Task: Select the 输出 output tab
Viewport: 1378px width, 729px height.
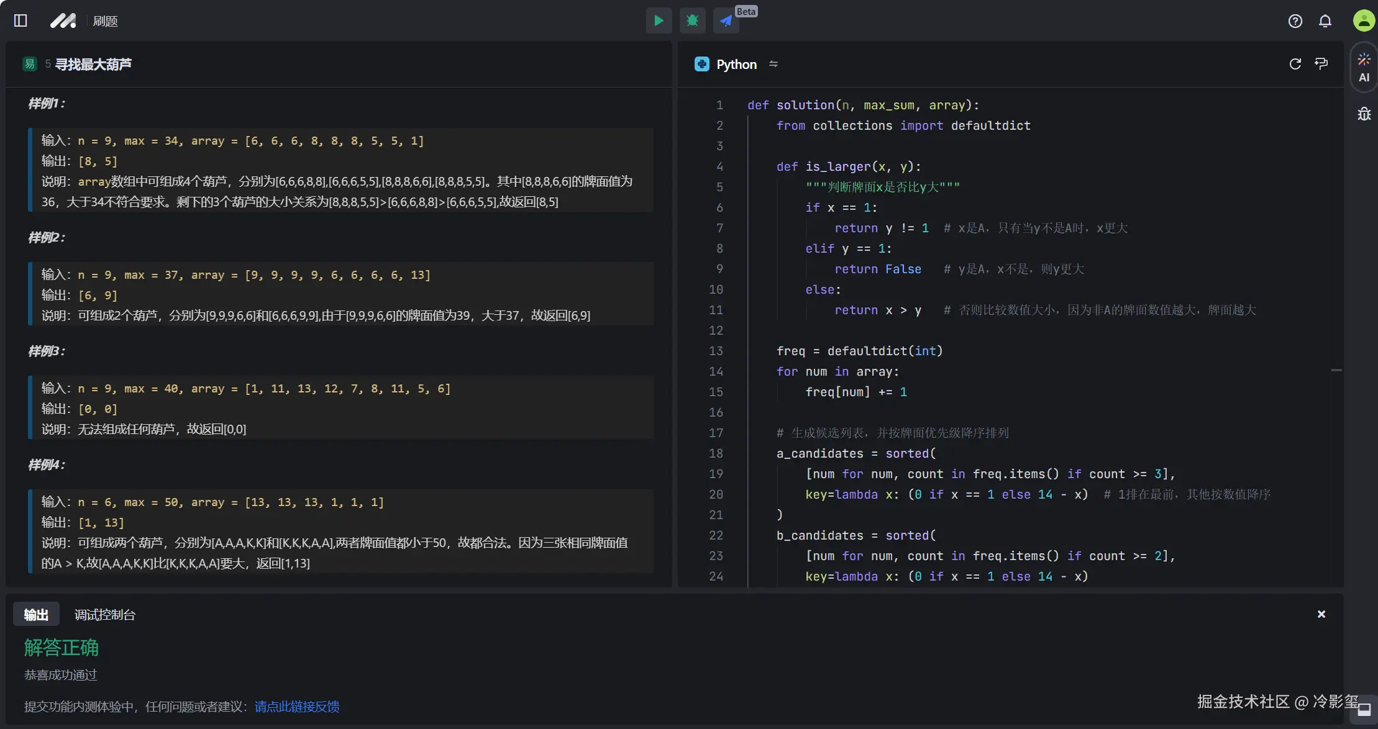Action: (36, 614)
